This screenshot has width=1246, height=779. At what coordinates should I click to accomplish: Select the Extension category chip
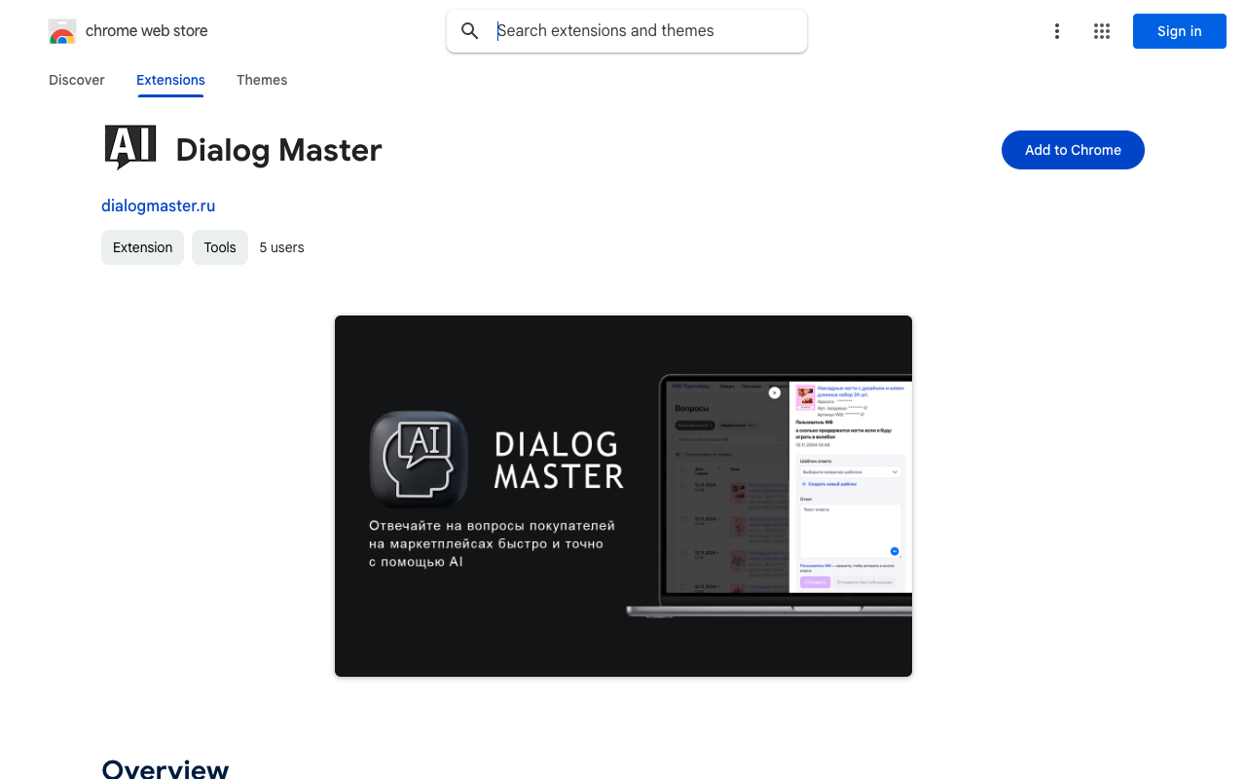coord(142,247)
